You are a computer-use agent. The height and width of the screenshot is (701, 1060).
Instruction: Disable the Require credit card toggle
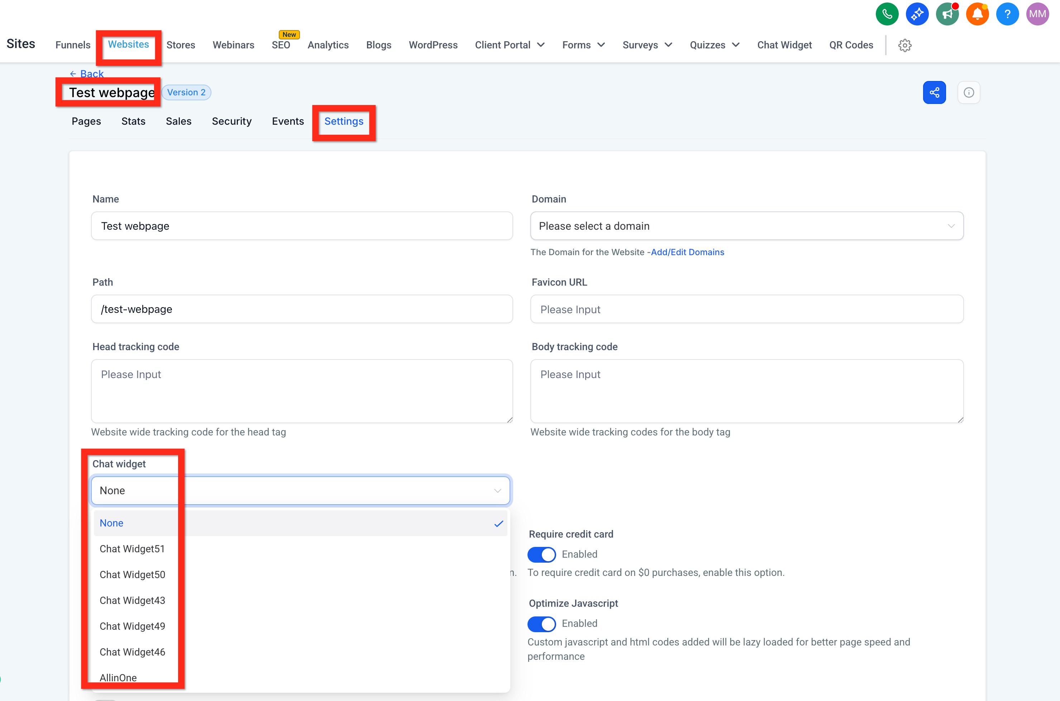[541, 554]
